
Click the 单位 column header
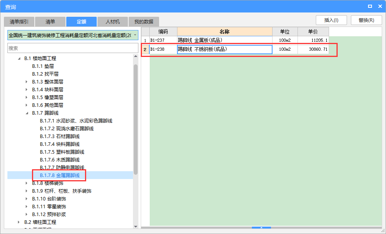(x=285, y=32)
